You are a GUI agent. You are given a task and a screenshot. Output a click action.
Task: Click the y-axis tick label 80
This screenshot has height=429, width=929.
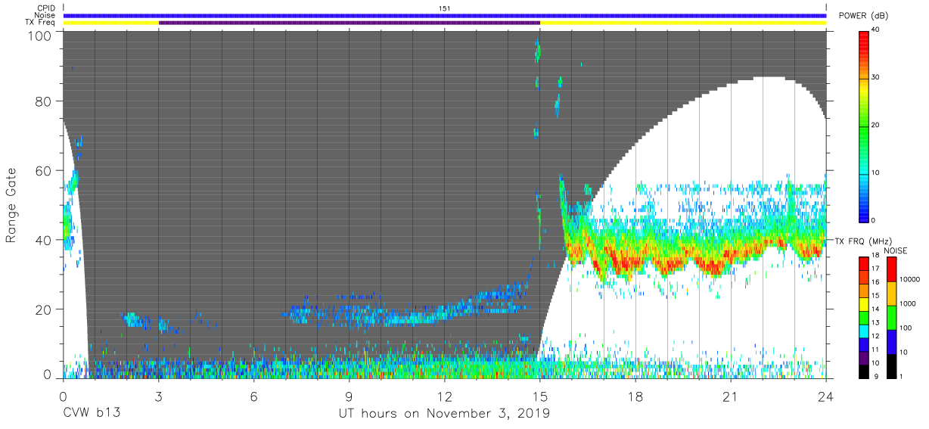click(44, 101)
